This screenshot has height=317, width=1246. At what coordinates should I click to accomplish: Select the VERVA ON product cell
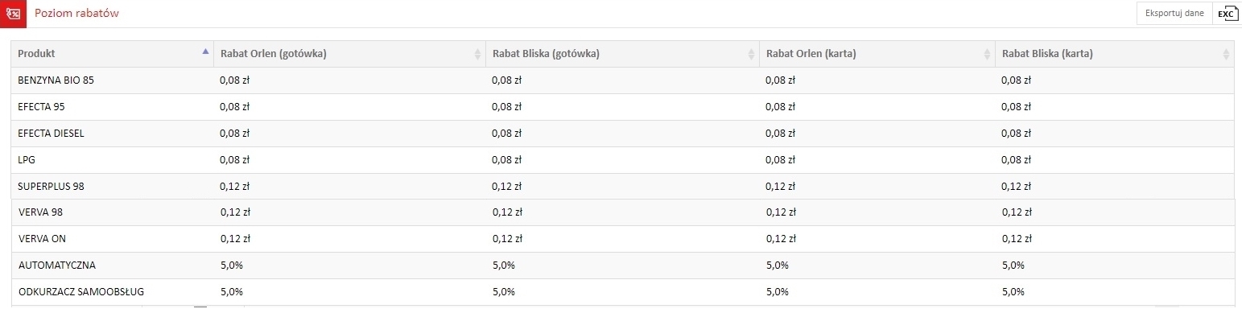click(x=112, y=239)
